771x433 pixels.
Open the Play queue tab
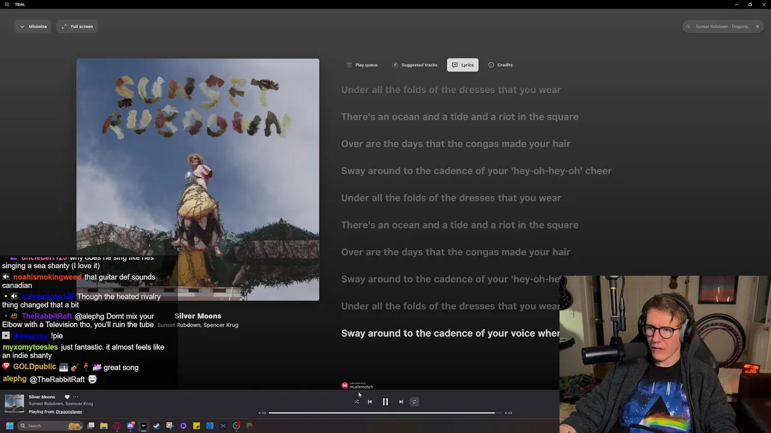point(361,65)
